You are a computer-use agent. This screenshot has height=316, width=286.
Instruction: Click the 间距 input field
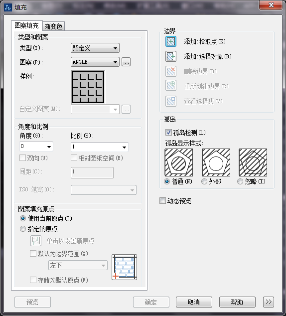[92, 172]
